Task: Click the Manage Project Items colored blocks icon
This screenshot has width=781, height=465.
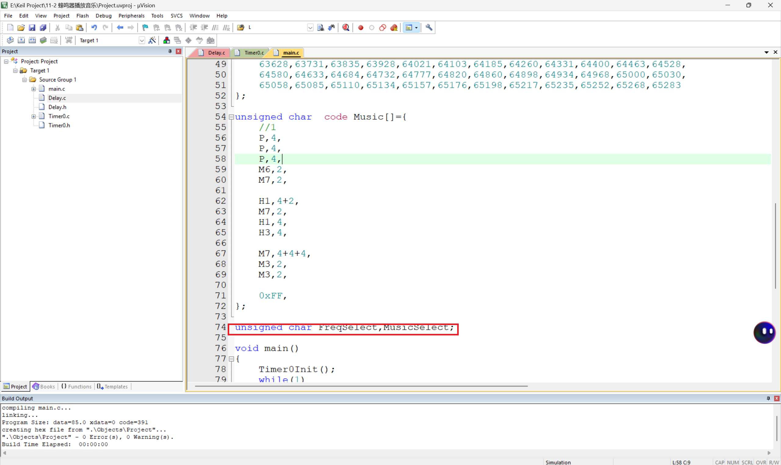Action: (x=166, y=40)
